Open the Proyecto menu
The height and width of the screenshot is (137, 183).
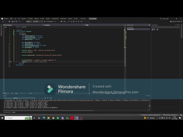tap(24, 19)
